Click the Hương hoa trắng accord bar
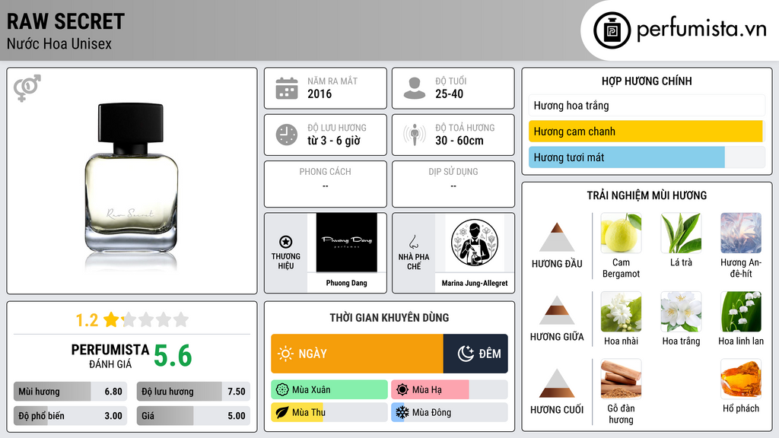 click(647, 105)
